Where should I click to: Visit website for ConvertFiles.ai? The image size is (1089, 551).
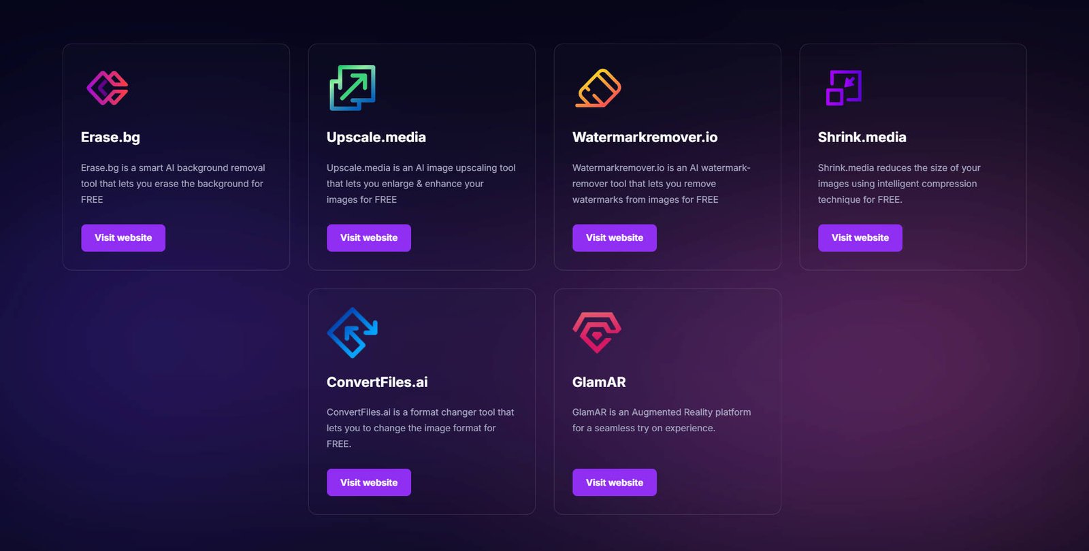click(369, 482)
